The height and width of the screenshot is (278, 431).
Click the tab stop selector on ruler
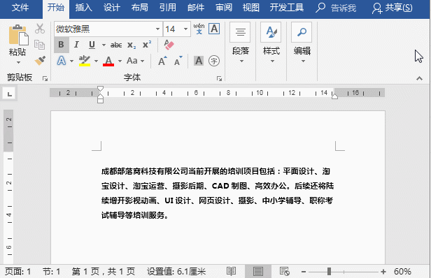tap(10, 94)
